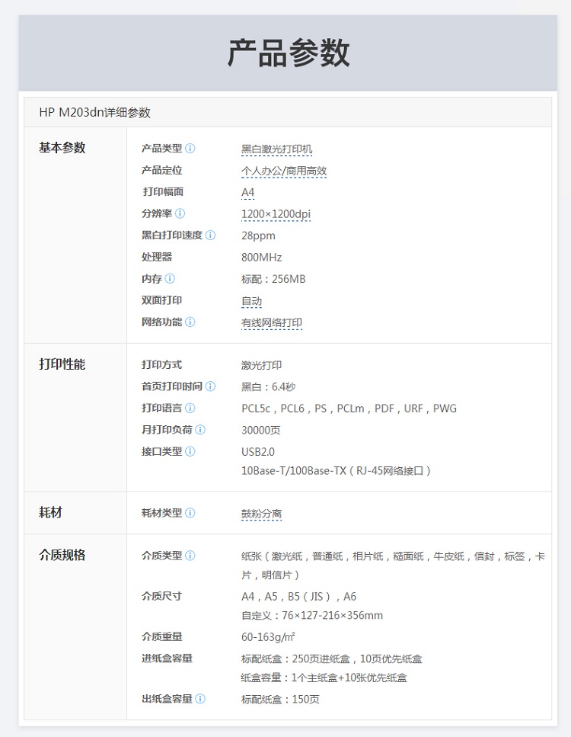Open the 有线网络打印 link

pos(271,323)
